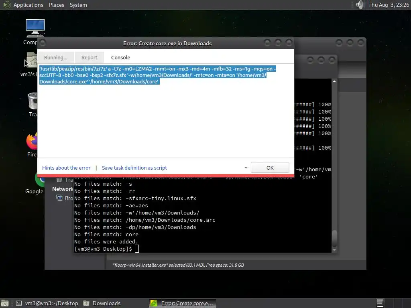Viewport: 411px width, 308px height.
Task: Click the workspace switcher in bottom panel
Action: pyautogui.click(x=380, y=303)
